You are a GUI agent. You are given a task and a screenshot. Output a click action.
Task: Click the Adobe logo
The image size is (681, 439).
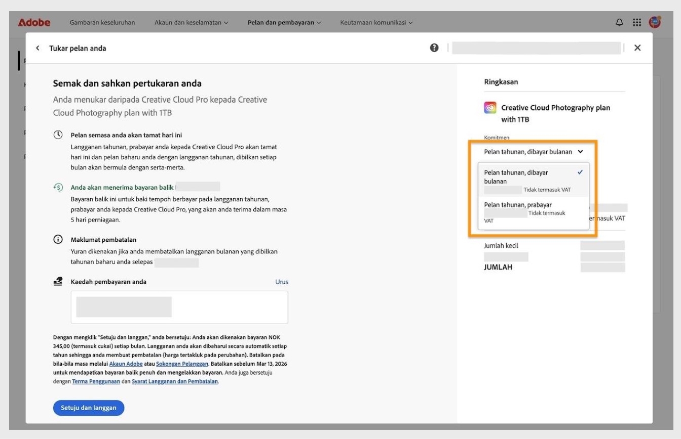click(x=34, y=23)
